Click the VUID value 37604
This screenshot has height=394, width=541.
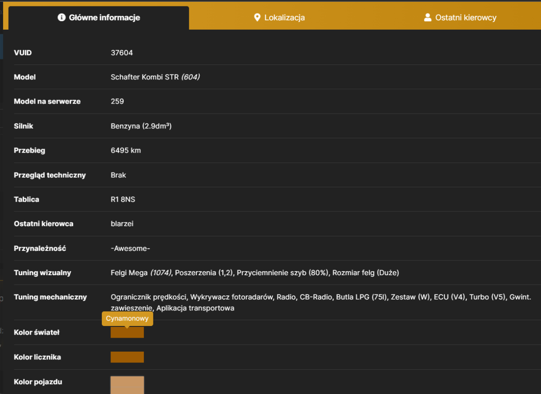click(122, 53)
